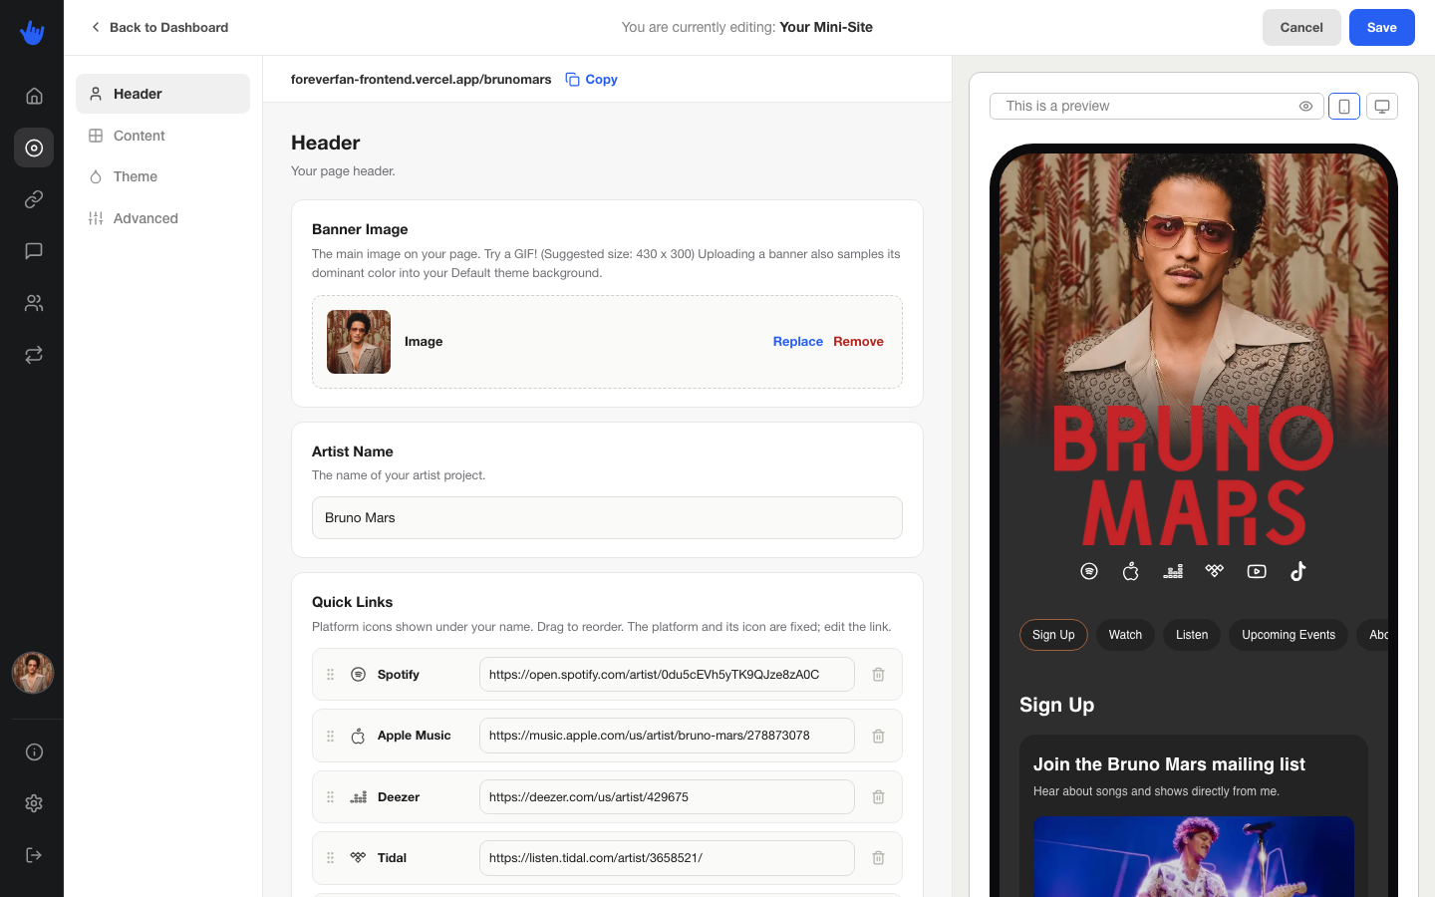Open the Mini-Site disc icon in sidebar
This screenshot has width=1435, height=897.
(x=34, y=148)
